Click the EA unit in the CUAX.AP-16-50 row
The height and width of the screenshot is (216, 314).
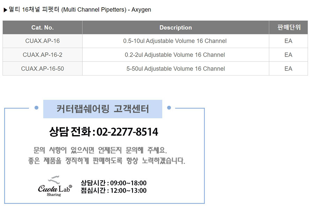(x=288, y=69)
